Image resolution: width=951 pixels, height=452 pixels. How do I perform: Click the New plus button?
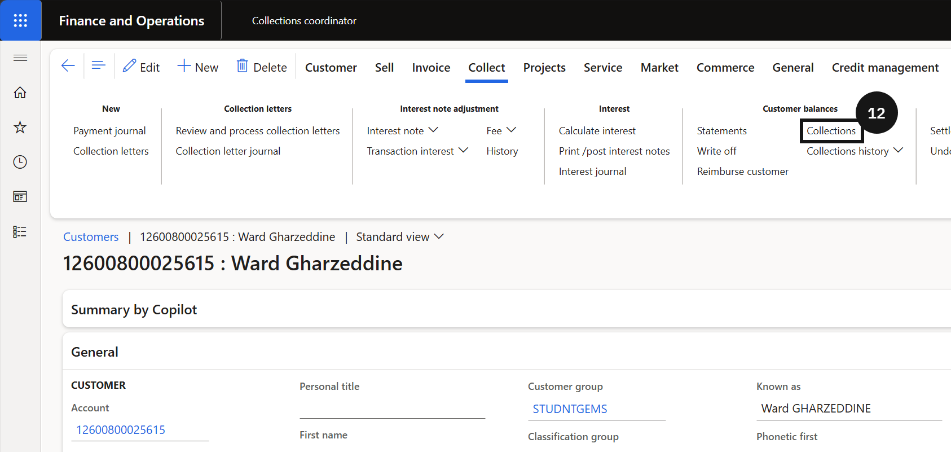pos(198,67)
